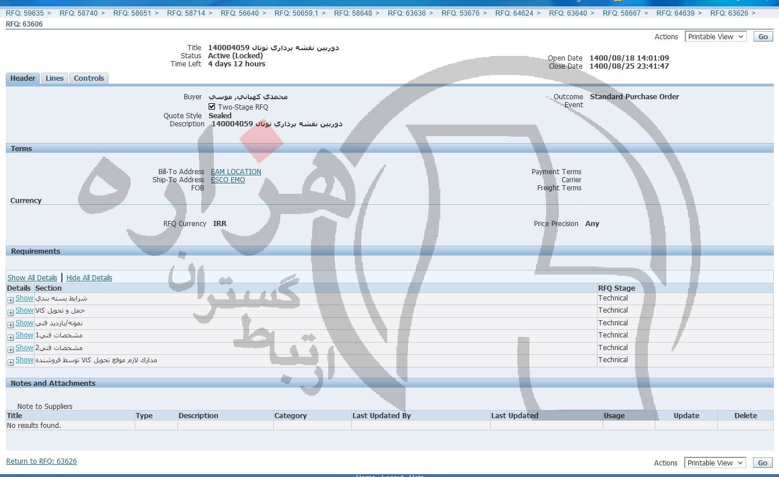This screenshot has height=477, width=779.
Task: Click Show All Details link
Action: 32,278
